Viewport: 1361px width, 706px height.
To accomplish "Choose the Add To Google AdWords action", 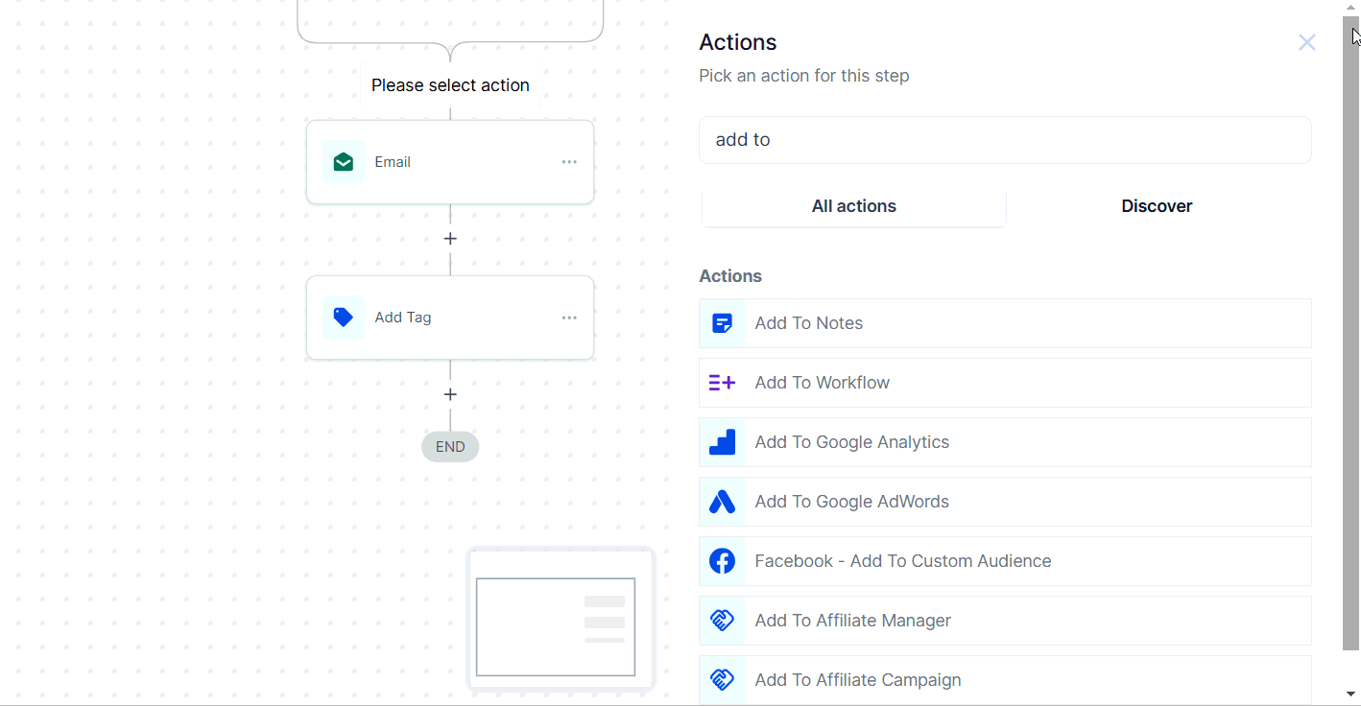I will pyautogui.click(x=1005, y=502).
